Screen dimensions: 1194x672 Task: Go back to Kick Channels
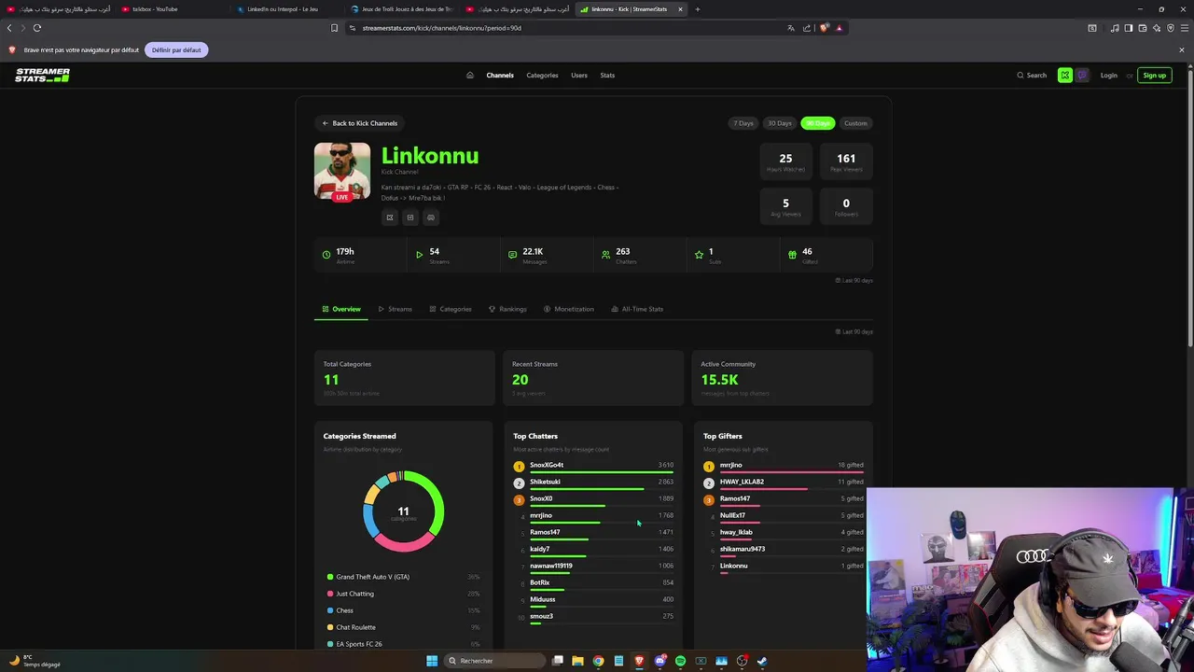[360, 123]
